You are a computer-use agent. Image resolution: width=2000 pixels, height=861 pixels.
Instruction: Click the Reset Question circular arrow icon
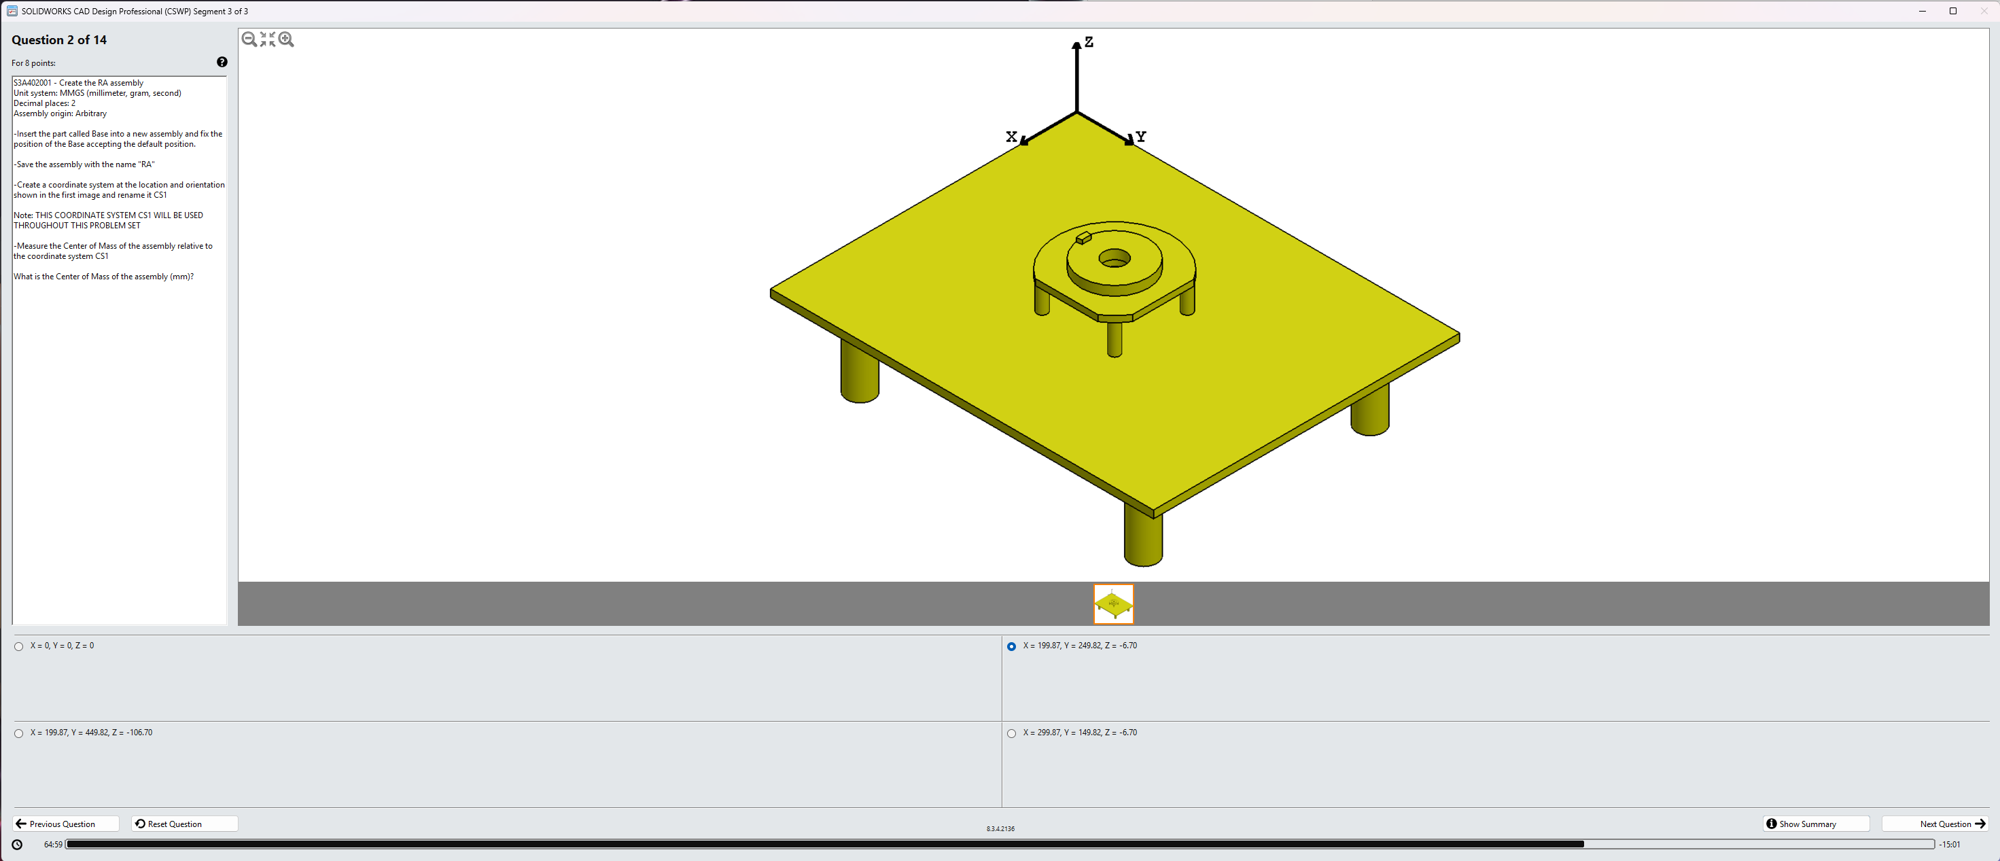[x=141, y=824]
